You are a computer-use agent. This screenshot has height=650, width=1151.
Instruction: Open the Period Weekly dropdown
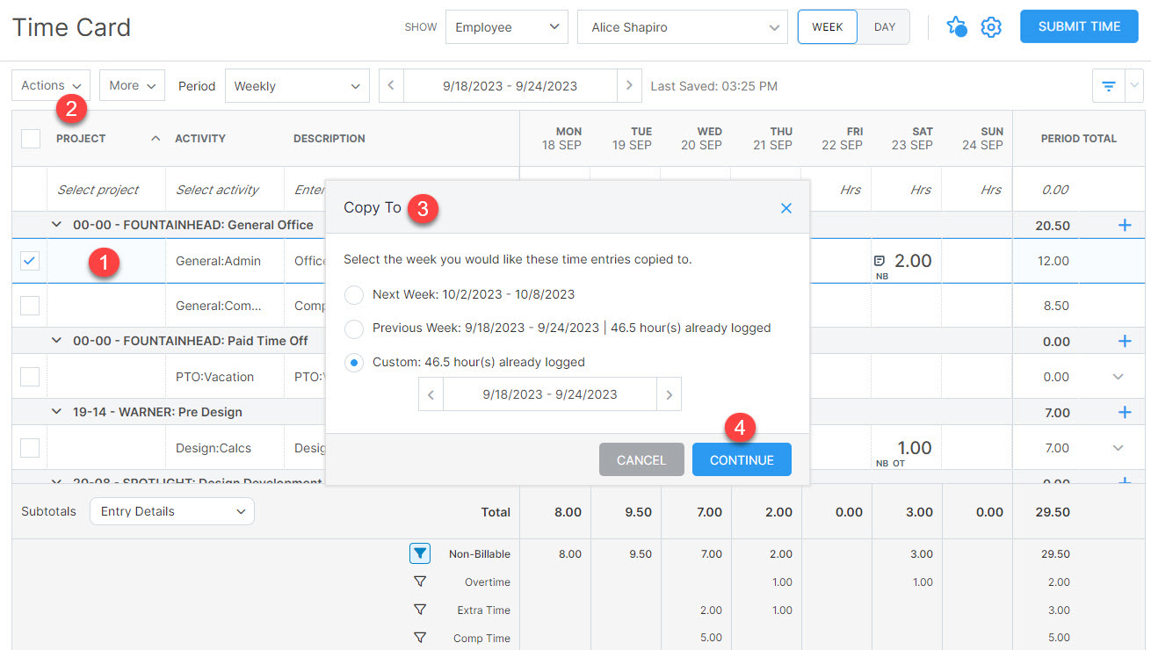(297, 85)
